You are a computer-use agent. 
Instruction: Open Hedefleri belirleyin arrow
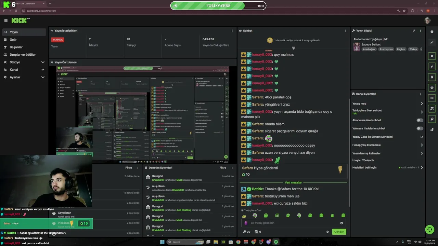tap(422, 167)
